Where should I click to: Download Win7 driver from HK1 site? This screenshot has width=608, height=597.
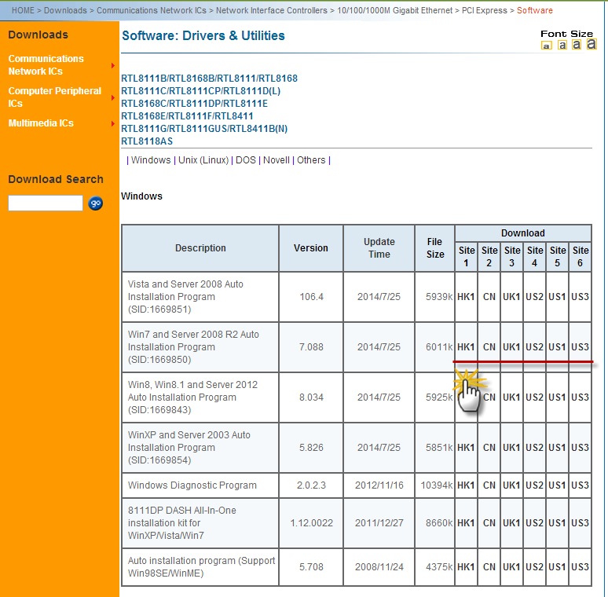tap(466, 347)
